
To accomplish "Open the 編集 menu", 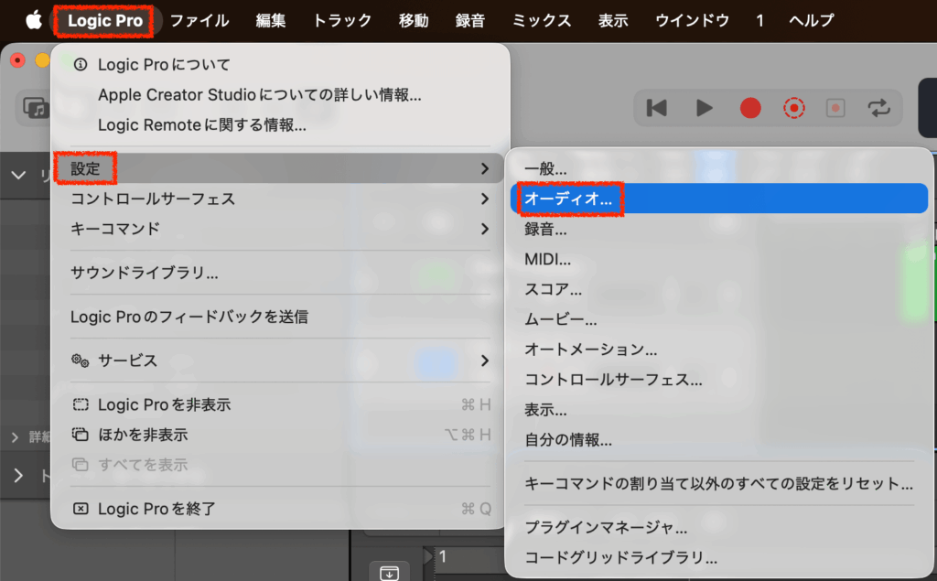I will (271, 21).
